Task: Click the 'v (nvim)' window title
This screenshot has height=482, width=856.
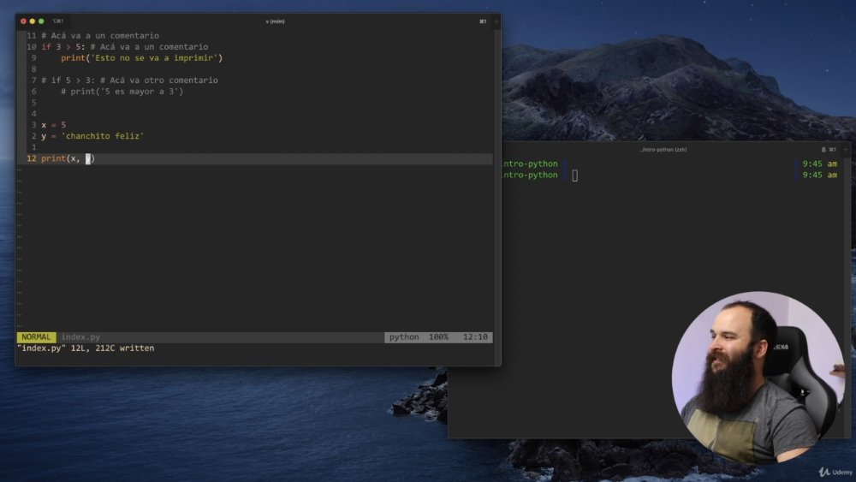Action: tap(275, 21)
